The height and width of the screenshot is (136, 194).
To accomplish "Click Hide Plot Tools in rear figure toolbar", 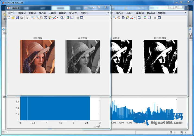I will click(155, 18).
